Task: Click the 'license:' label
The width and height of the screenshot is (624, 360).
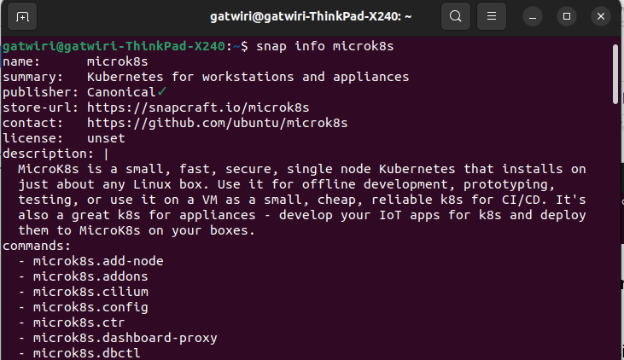Action: [x=32, y=138]
